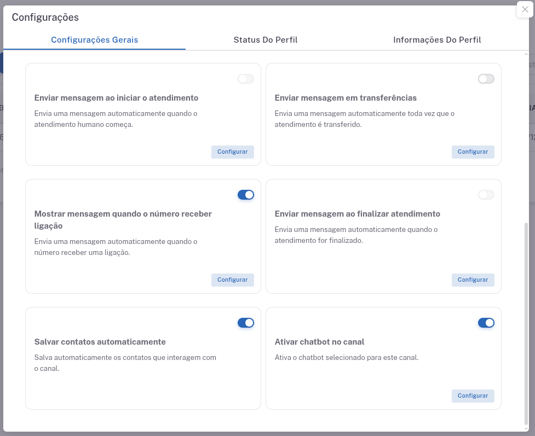The image size is (535, 436).
Task: Click the 'Enviar mensagem em transferências' heading
Action: pyautogui.click(x=346, y=98)
